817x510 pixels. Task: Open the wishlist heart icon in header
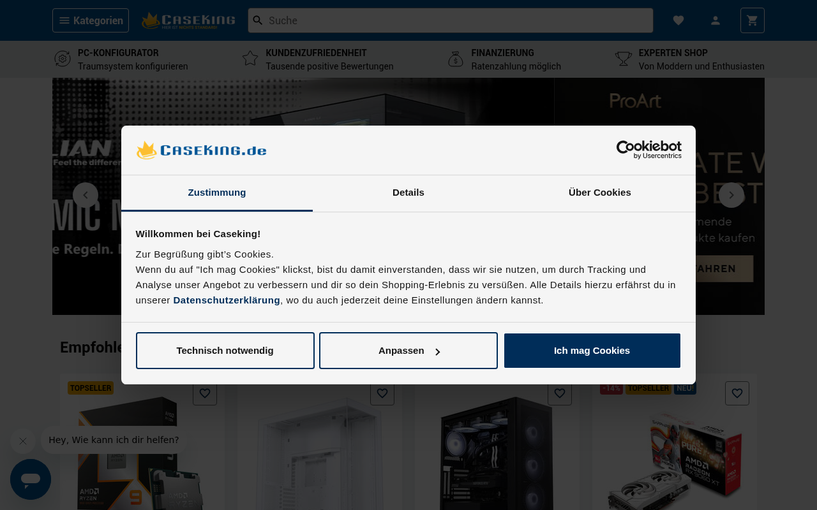[x=678, y=20]
